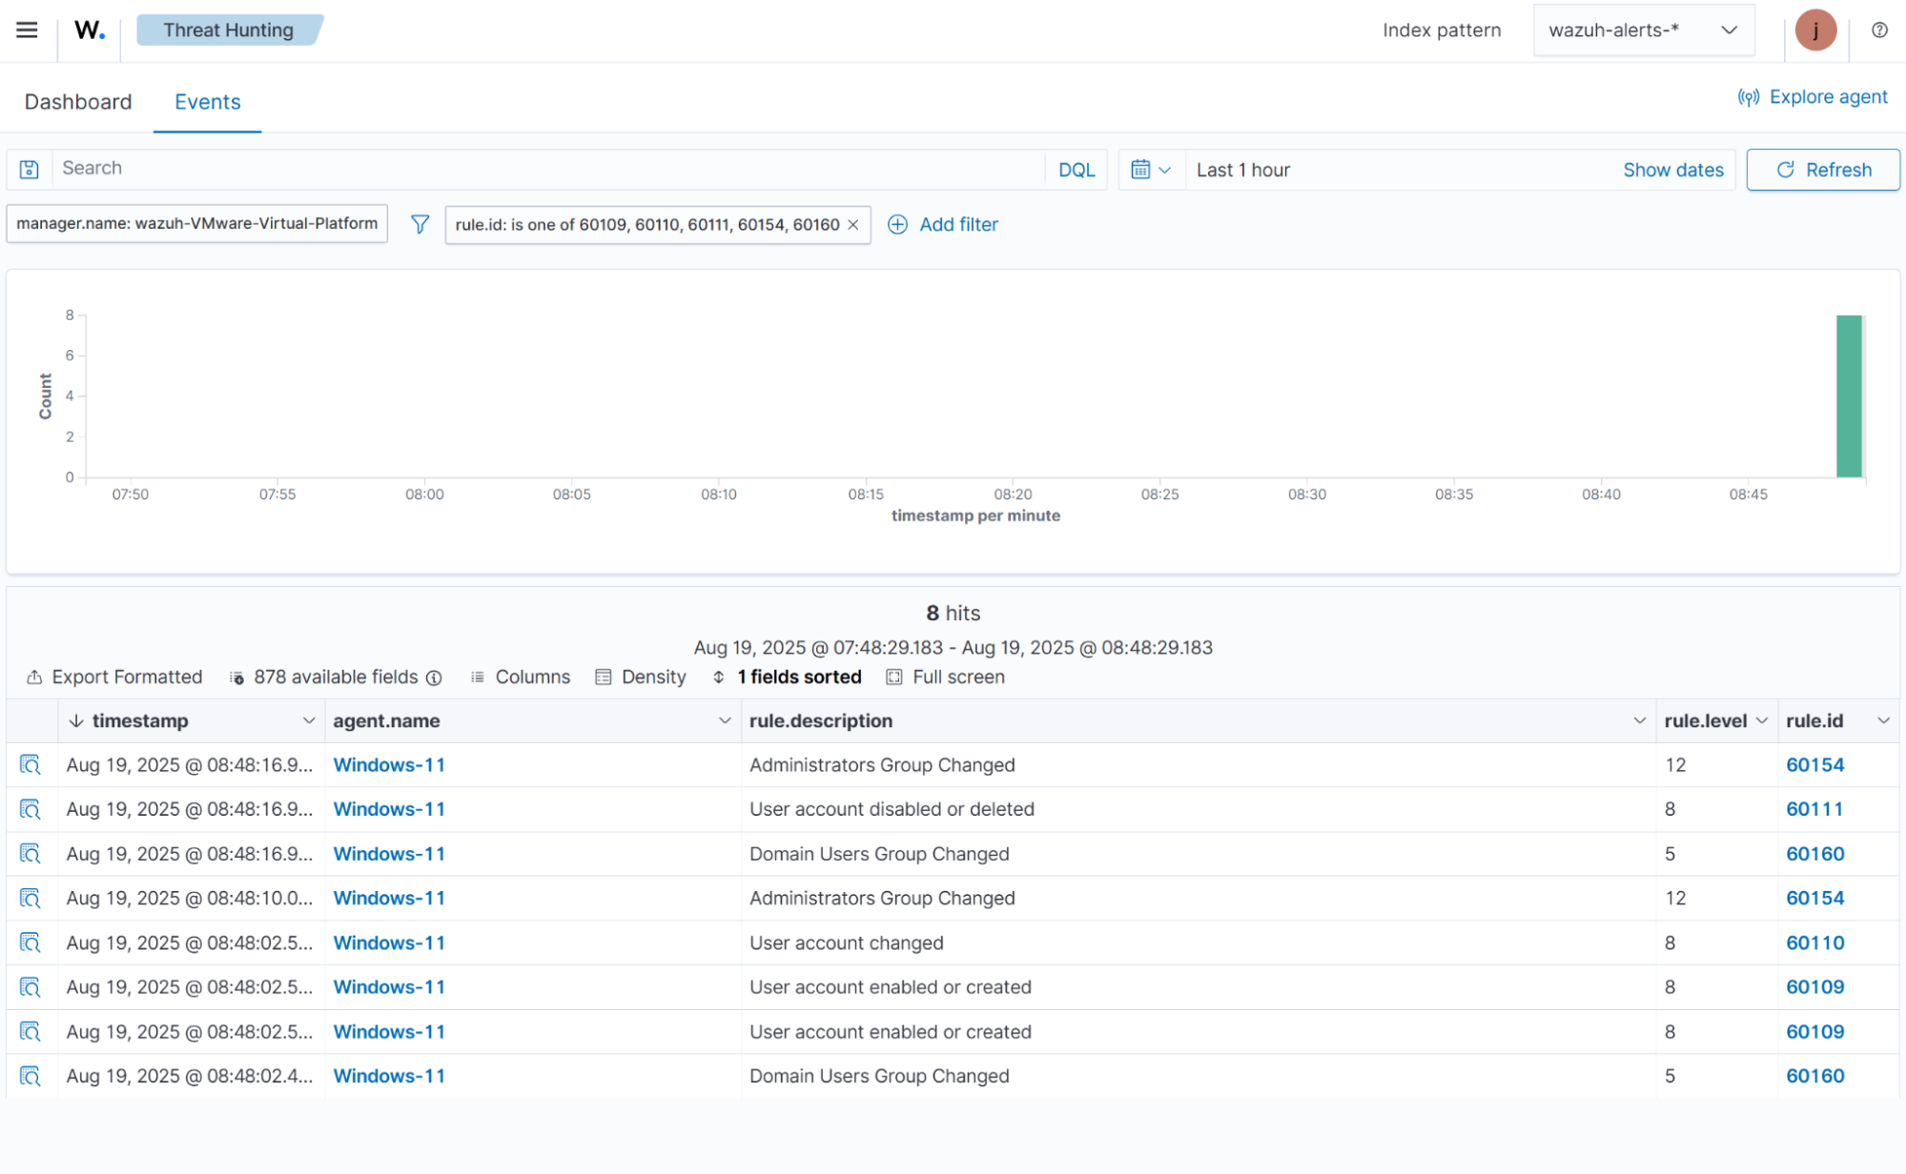Screen dimensions: 1906x1174
Task: Remove the rule.id filter with X
Action: [x=853, y=225]
